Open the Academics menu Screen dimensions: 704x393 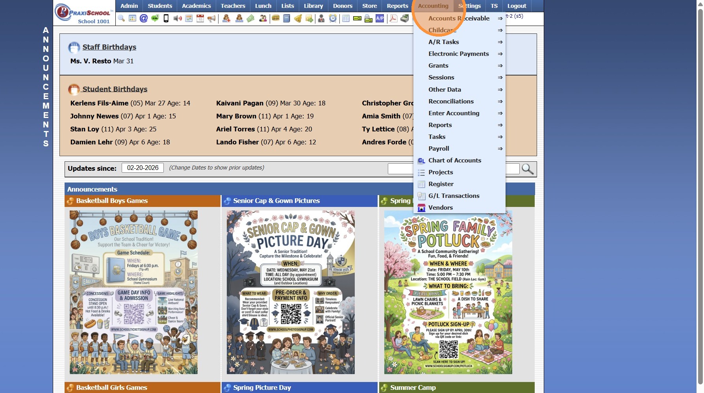(x=196, y=6)
